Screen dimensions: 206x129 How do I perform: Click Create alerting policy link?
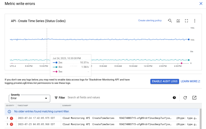[x=150, y=21]
